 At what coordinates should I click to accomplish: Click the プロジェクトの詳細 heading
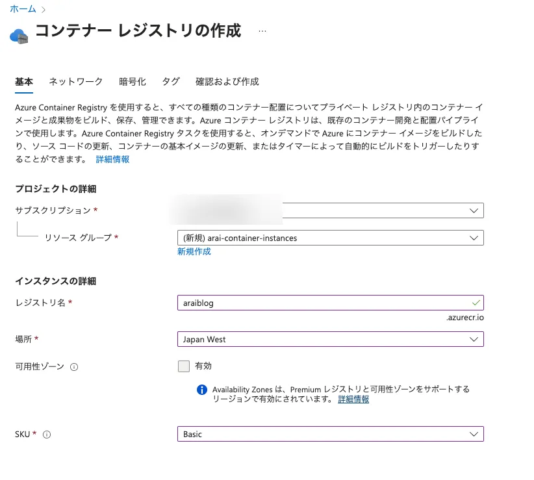[55, 189]
